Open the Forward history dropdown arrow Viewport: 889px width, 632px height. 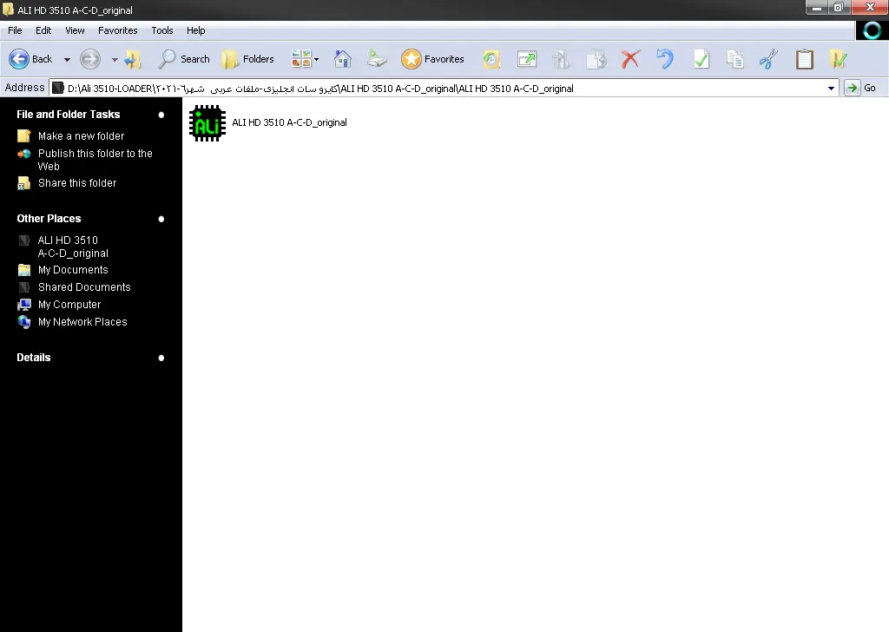click(x=115, y=60)
